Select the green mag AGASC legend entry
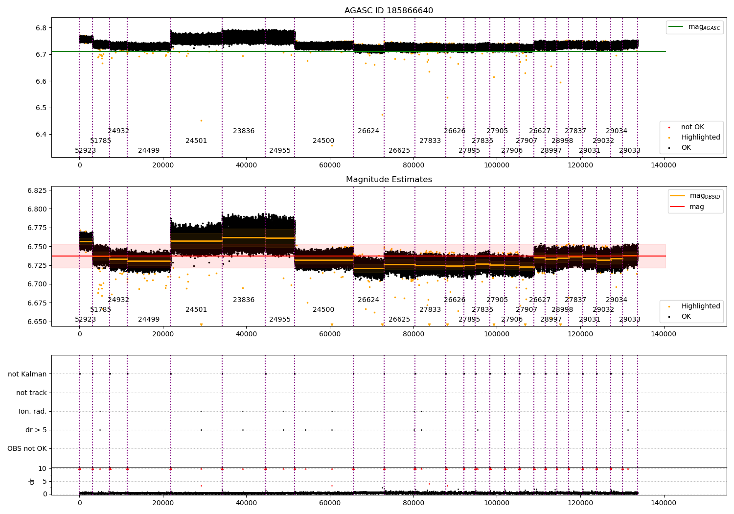The width and height of the screenshot is (734, 514). tap(694, 27)
